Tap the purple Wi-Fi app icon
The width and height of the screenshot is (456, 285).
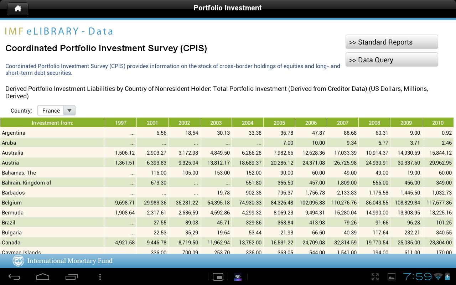coord(238,277)
